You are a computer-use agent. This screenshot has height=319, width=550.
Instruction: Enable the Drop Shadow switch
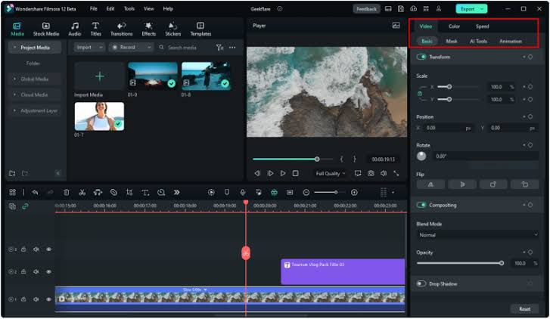pyautogui.click(x=421, y=283)
